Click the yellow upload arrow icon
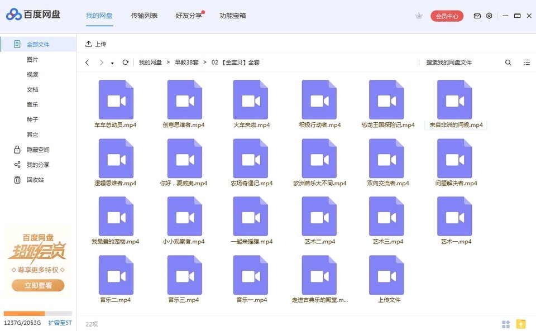This screenshot has width=536, height=331. pos(521,324)
